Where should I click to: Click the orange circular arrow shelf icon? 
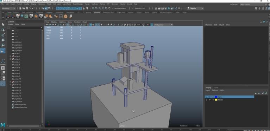pyautogui.click(x=36, y=16)
